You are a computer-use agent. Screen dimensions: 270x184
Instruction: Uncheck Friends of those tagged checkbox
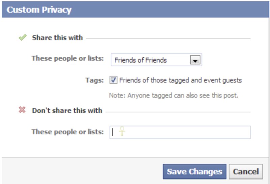tap(113, 80)
